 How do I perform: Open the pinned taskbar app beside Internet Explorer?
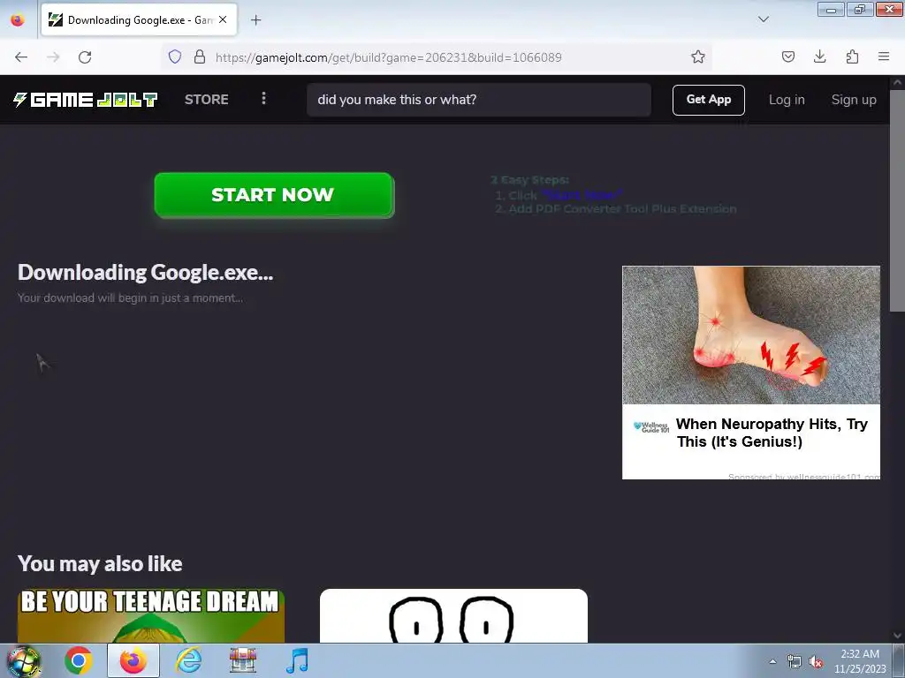243,660
